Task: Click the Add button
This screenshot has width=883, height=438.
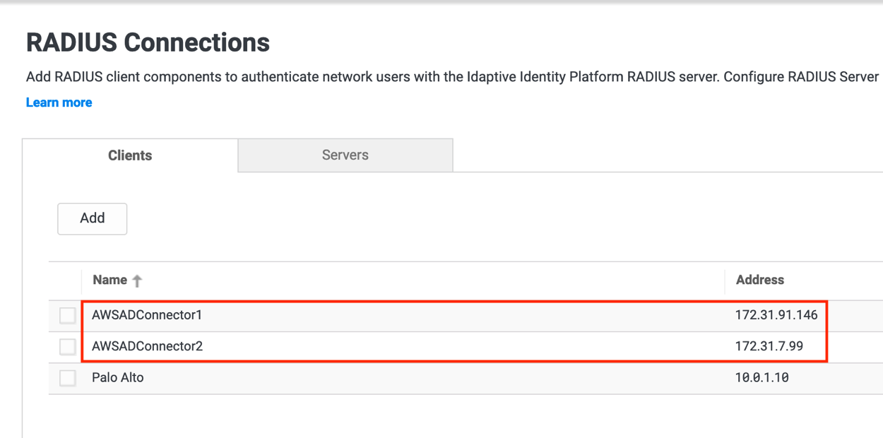Action: [92, 218]
